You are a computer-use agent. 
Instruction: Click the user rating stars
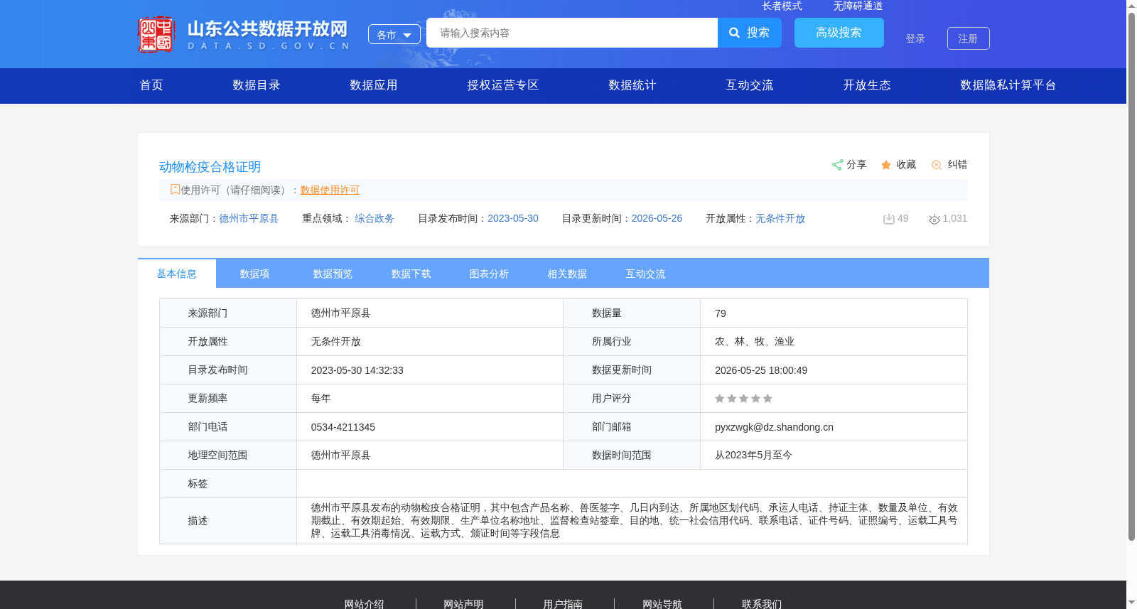click(x=743, y=399)
